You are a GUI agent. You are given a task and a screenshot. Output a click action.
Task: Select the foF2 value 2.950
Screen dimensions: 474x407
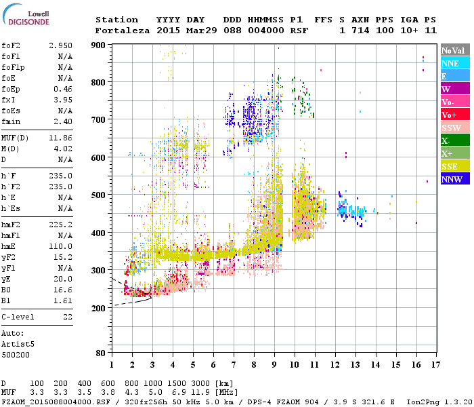tap(60, 45)
